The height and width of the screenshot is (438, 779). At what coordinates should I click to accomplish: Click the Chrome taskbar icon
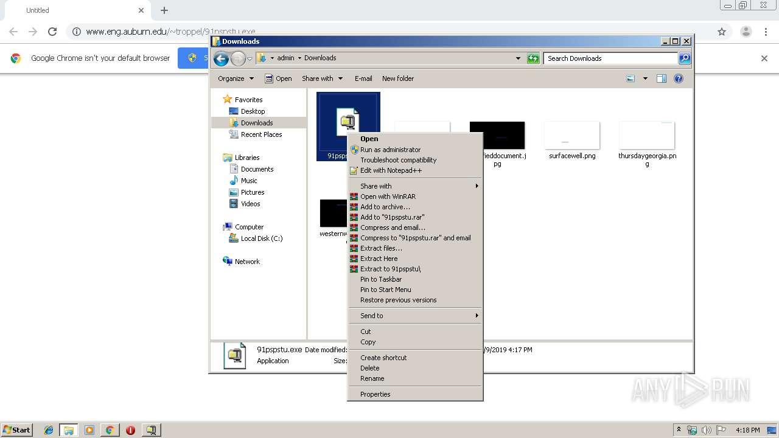point(110,430)
